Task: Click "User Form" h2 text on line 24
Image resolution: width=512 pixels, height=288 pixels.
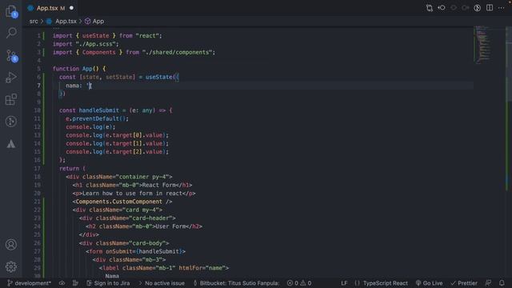Action: click(x=170, y=226)
